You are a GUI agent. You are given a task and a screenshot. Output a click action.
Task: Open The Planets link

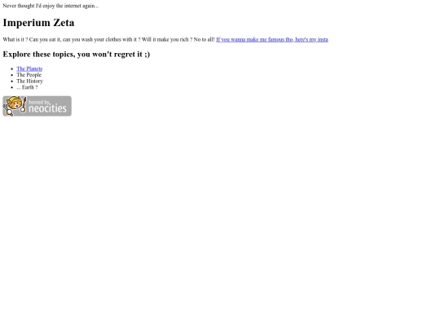pyautogui.click(x=29, y=68)
